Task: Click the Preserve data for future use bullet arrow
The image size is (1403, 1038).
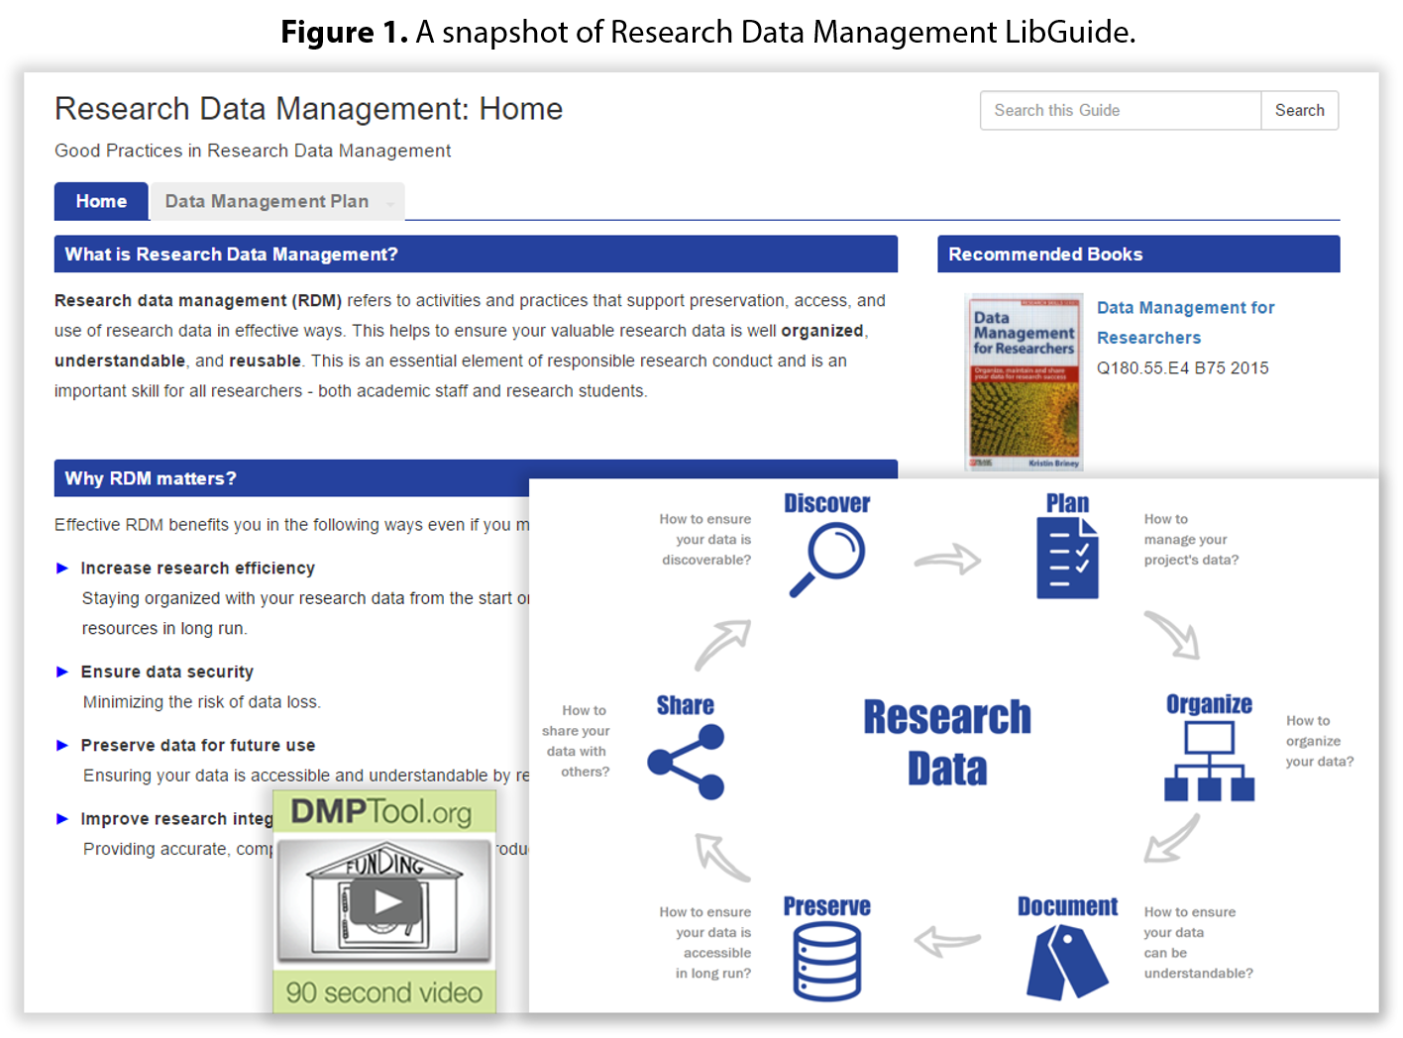Action: point(62,745)
